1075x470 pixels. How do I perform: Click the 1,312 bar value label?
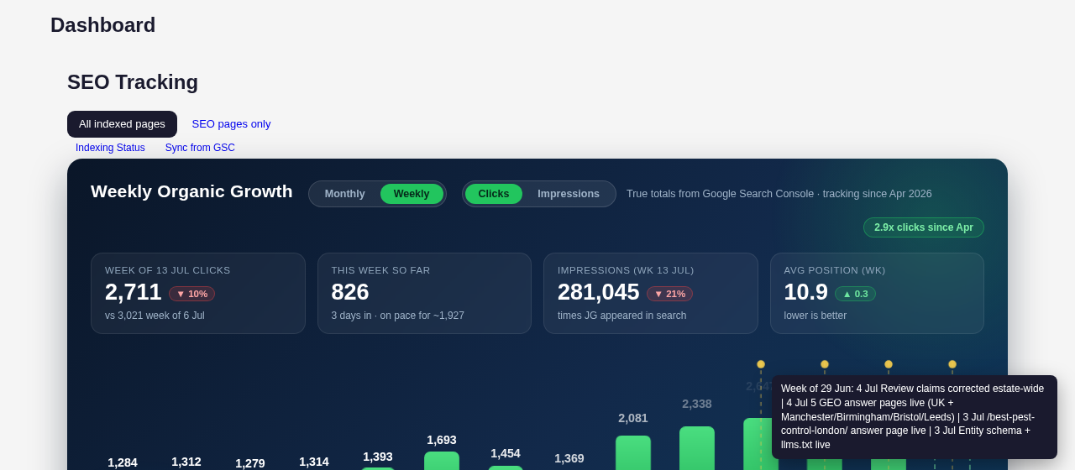[x=186, y=462]
